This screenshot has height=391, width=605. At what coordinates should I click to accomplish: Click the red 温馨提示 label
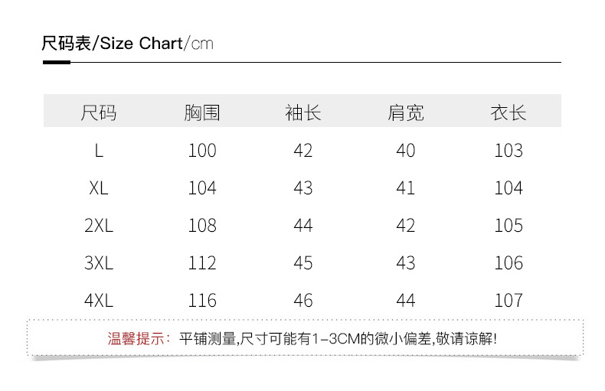coord(139,338)
